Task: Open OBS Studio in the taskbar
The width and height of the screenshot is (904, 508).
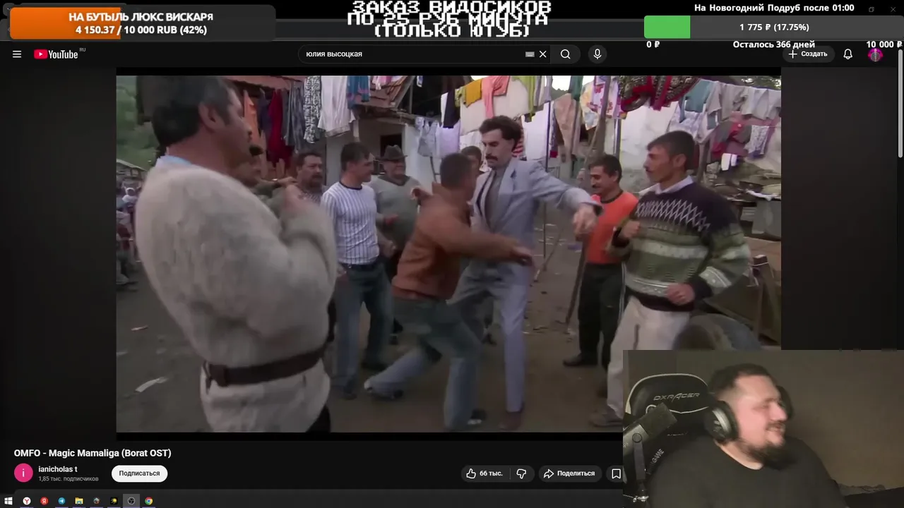Action: pos(131,501)
